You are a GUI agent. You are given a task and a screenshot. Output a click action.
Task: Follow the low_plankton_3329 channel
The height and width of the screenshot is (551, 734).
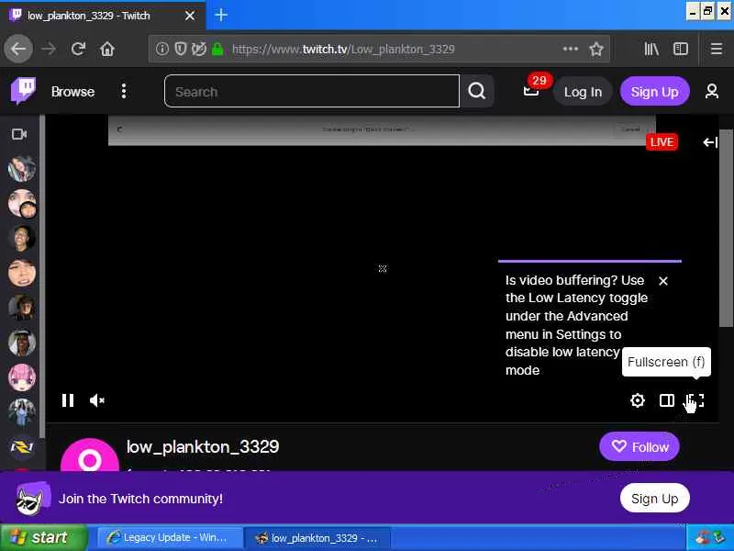pos(639,446)
